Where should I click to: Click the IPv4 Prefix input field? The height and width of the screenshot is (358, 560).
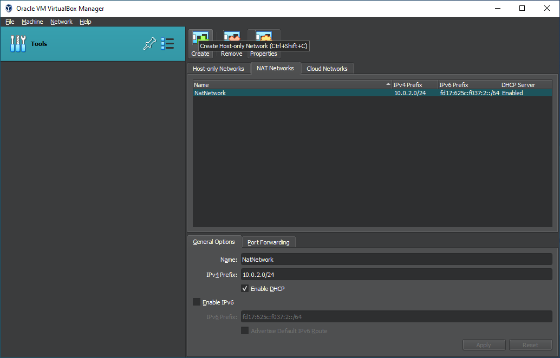pyautogui.click(x=396, y=274)
